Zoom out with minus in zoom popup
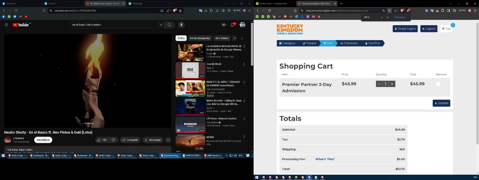Image resolution: width=479 pixels, height=180 pixels. [x=382, y=17]
